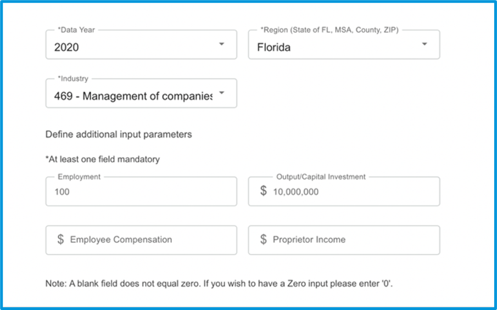The height and width of the screenshot is (310, 497).
Task: Expand the Industry dropdown arrow
Action: pyautogui.click(x=222, y=93)
